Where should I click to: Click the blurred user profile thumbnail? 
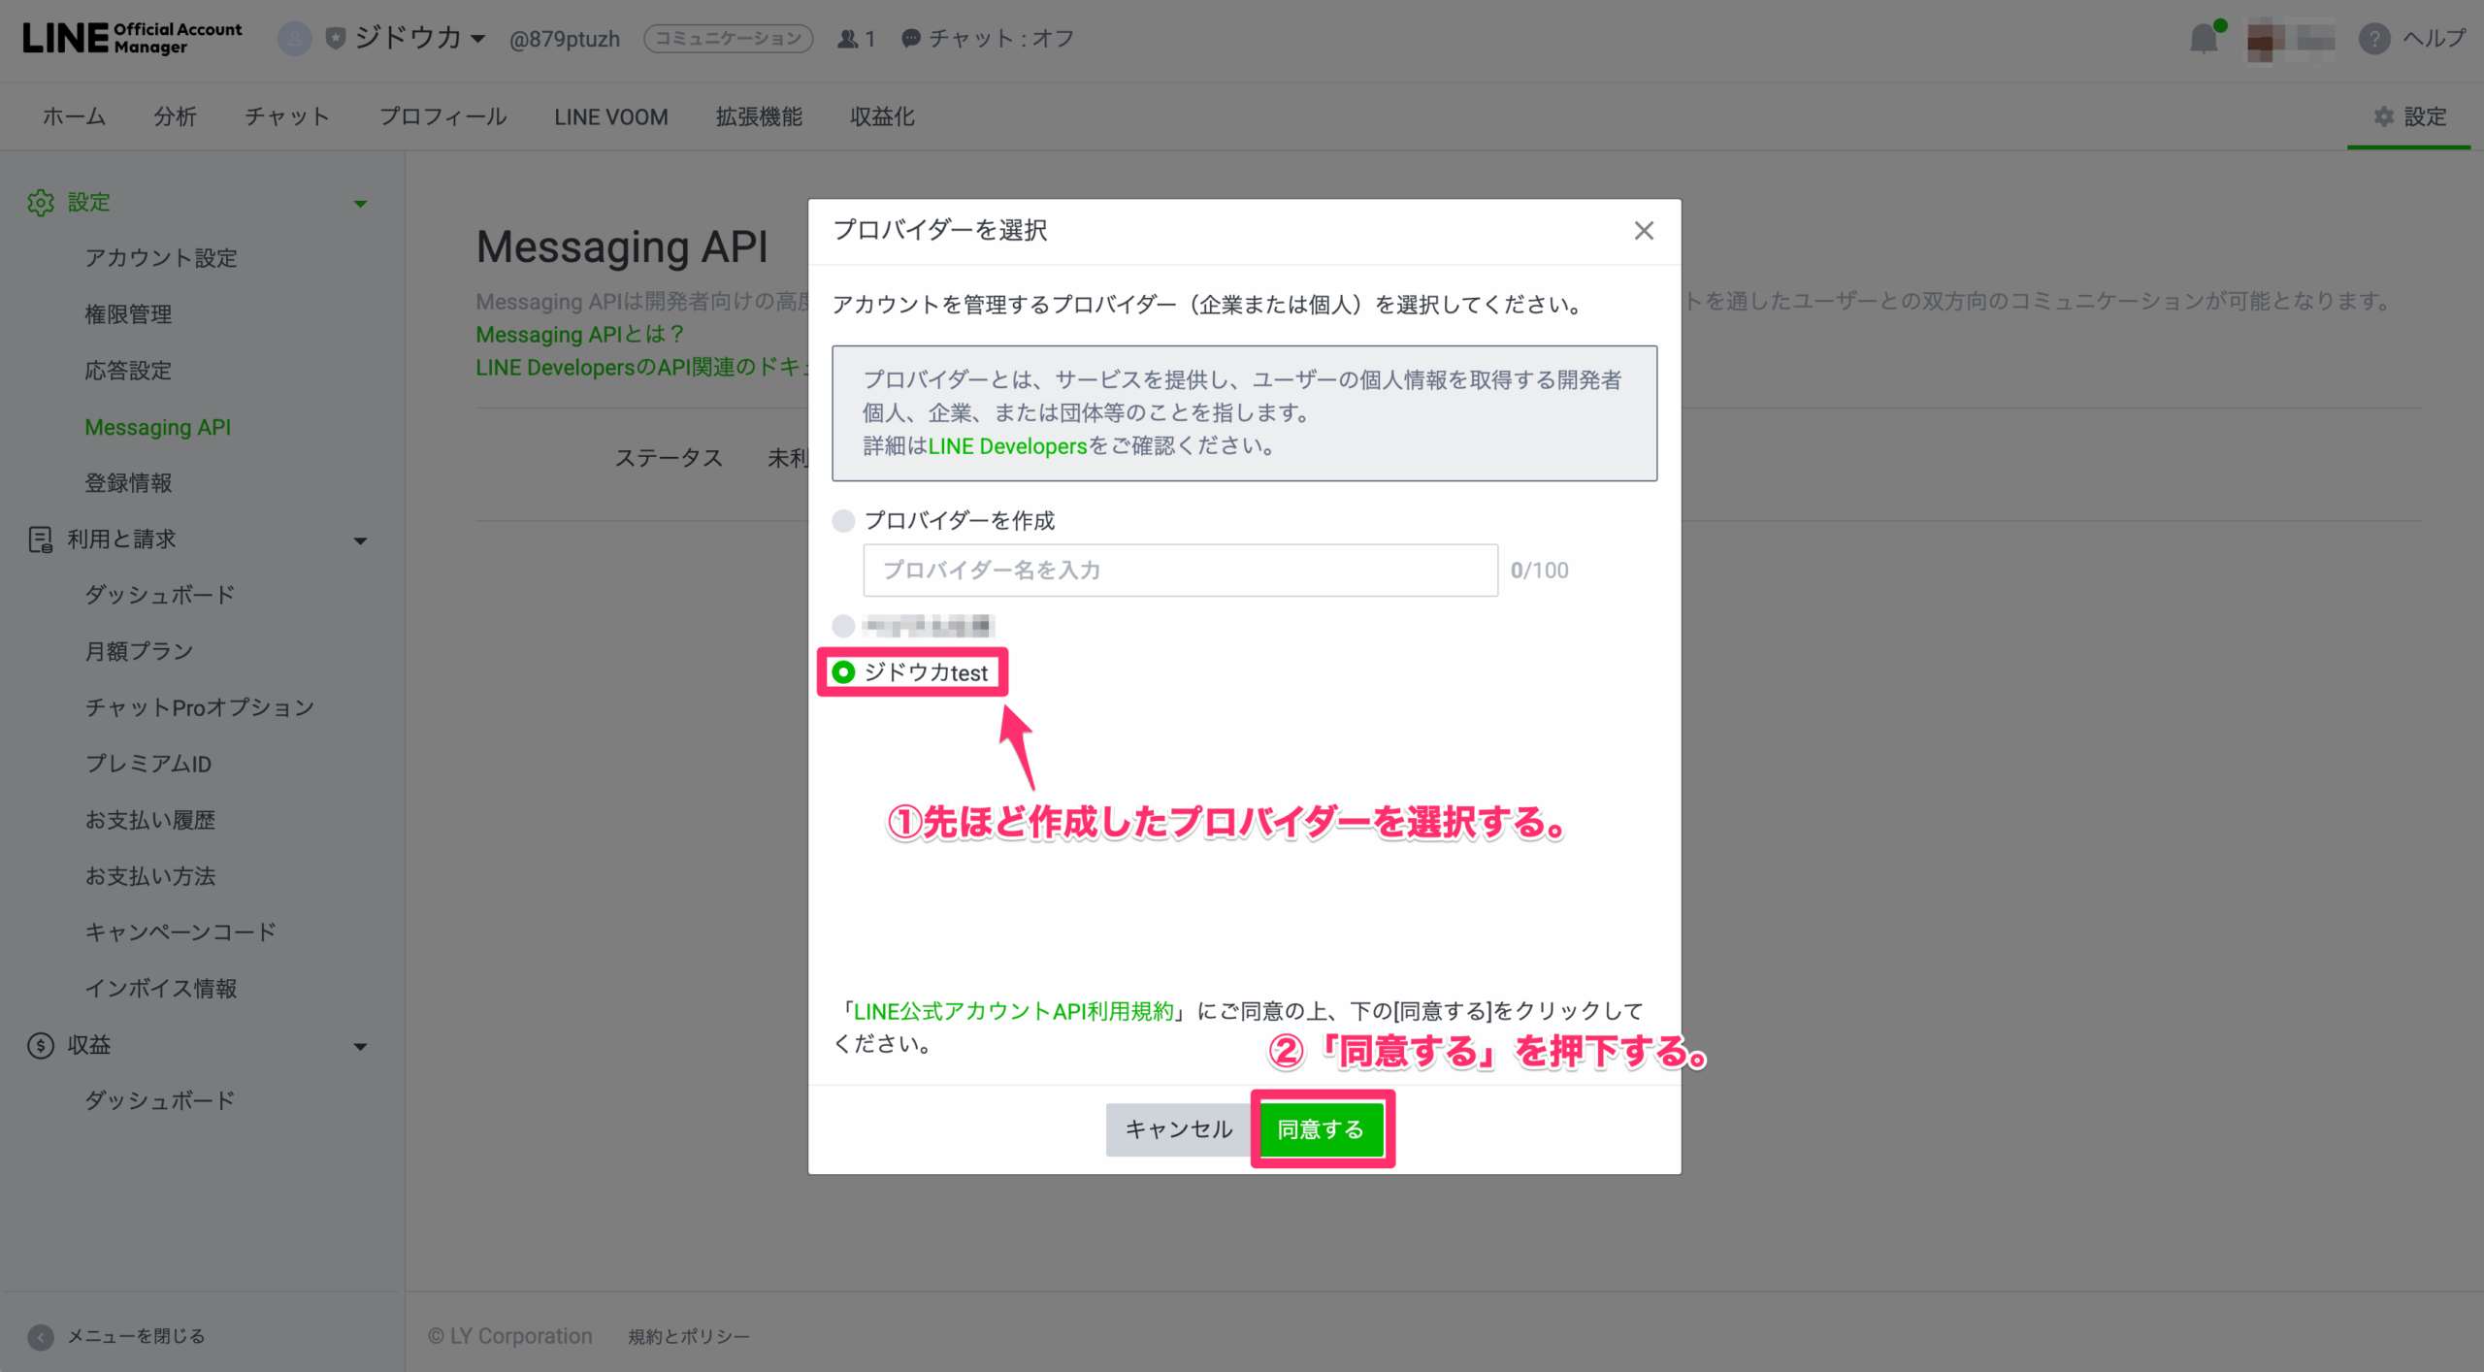[2290, 39]
